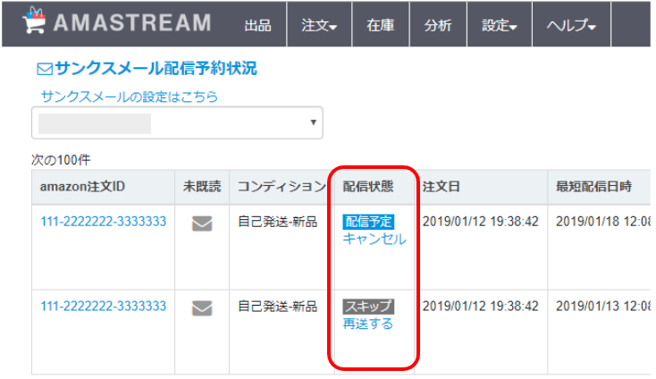656x379 pixels.
Task: Click the コンディション column header
Action: tap(282, 186)
